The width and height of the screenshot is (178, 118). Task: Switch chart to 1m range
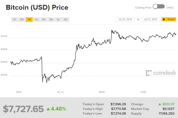44,19
